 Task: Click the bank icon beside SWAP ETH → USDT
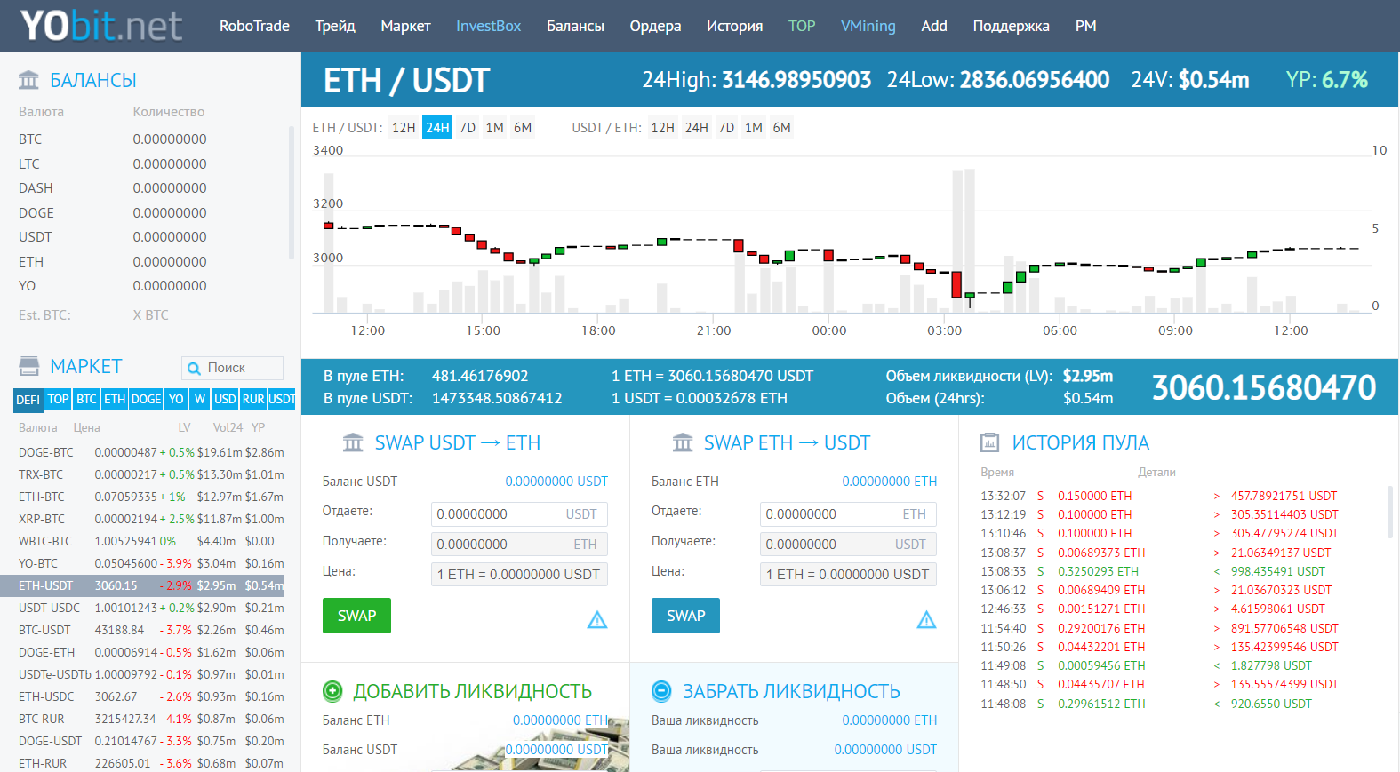coord(683,442)
